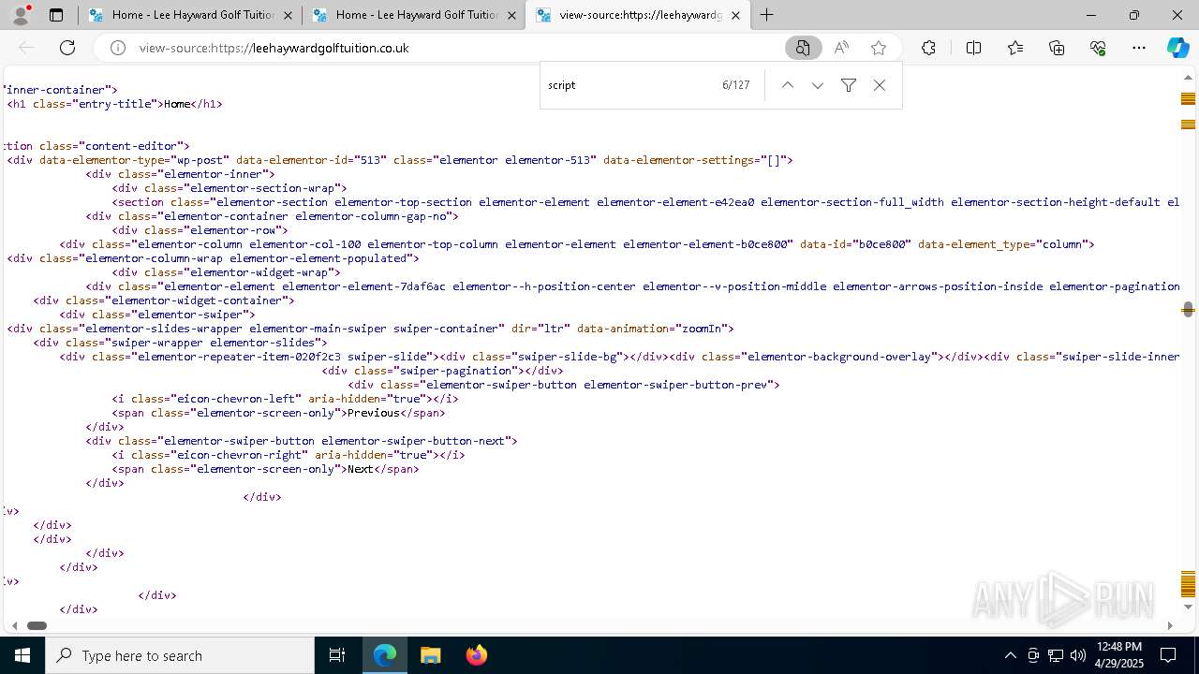This screenshot has width=1199, height=674.
Task: Open network status tray icon
Action: (1055, 655)
